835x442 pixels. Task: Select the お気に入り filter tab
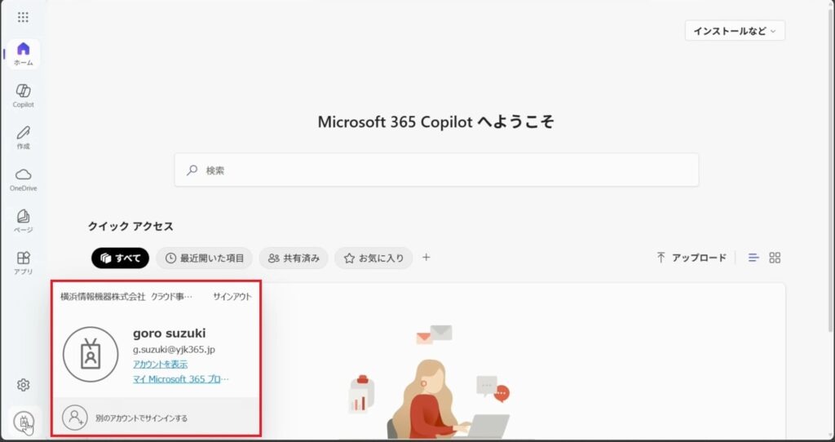coord(373,259)
